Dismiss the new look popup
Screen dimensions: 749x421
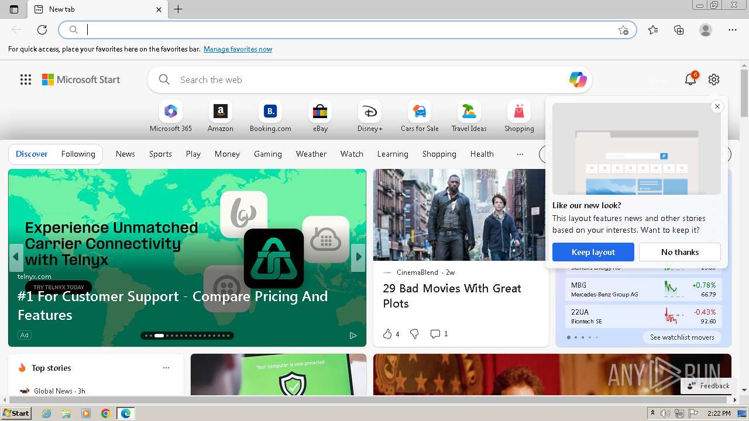(717, 106)
